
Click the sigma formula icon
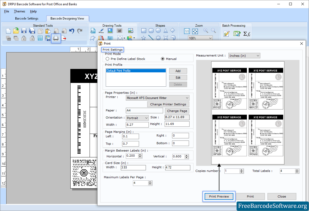(247, 34)
